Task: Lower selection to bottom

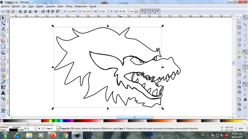Action: (43, 11)
